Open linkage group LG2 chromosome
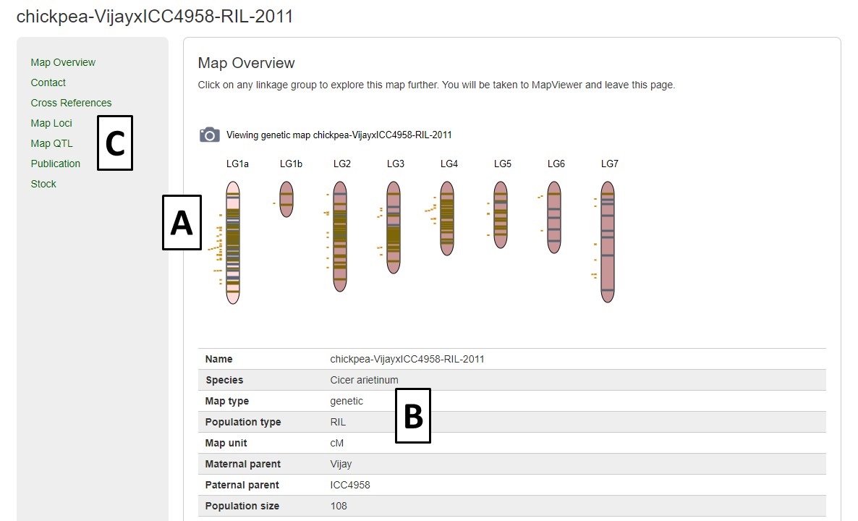The height and width of the screenshot is (521, 858). [x=340, y=237]
